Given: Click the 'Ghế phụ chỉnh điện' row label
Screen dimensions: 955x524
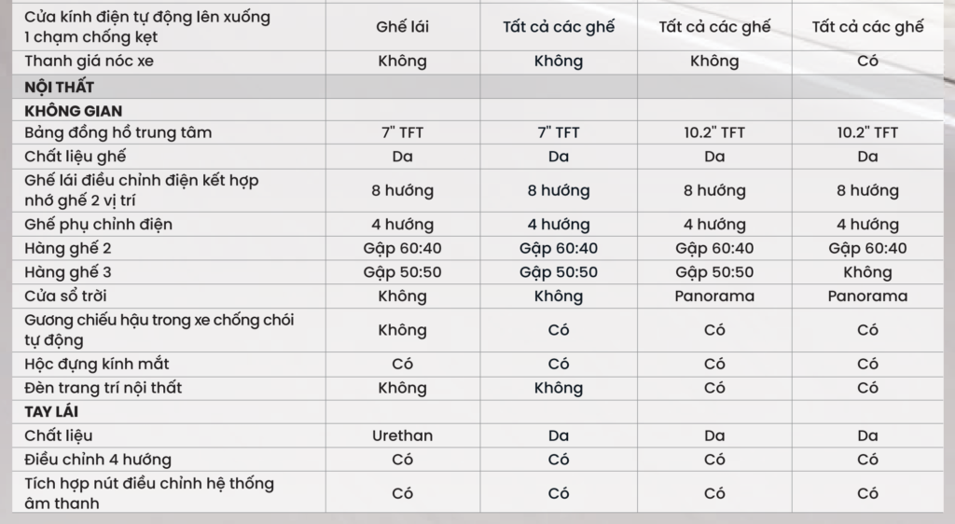Looking at the screenshot, I should pyautogui.click(x=99, y=224).
